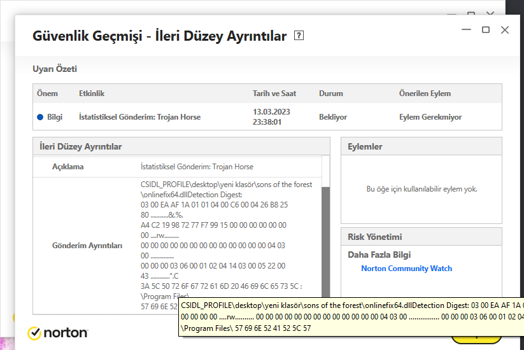524x350 pixels.
Task: Select the Trojan Horse event row
Action: tap(139, 117)
